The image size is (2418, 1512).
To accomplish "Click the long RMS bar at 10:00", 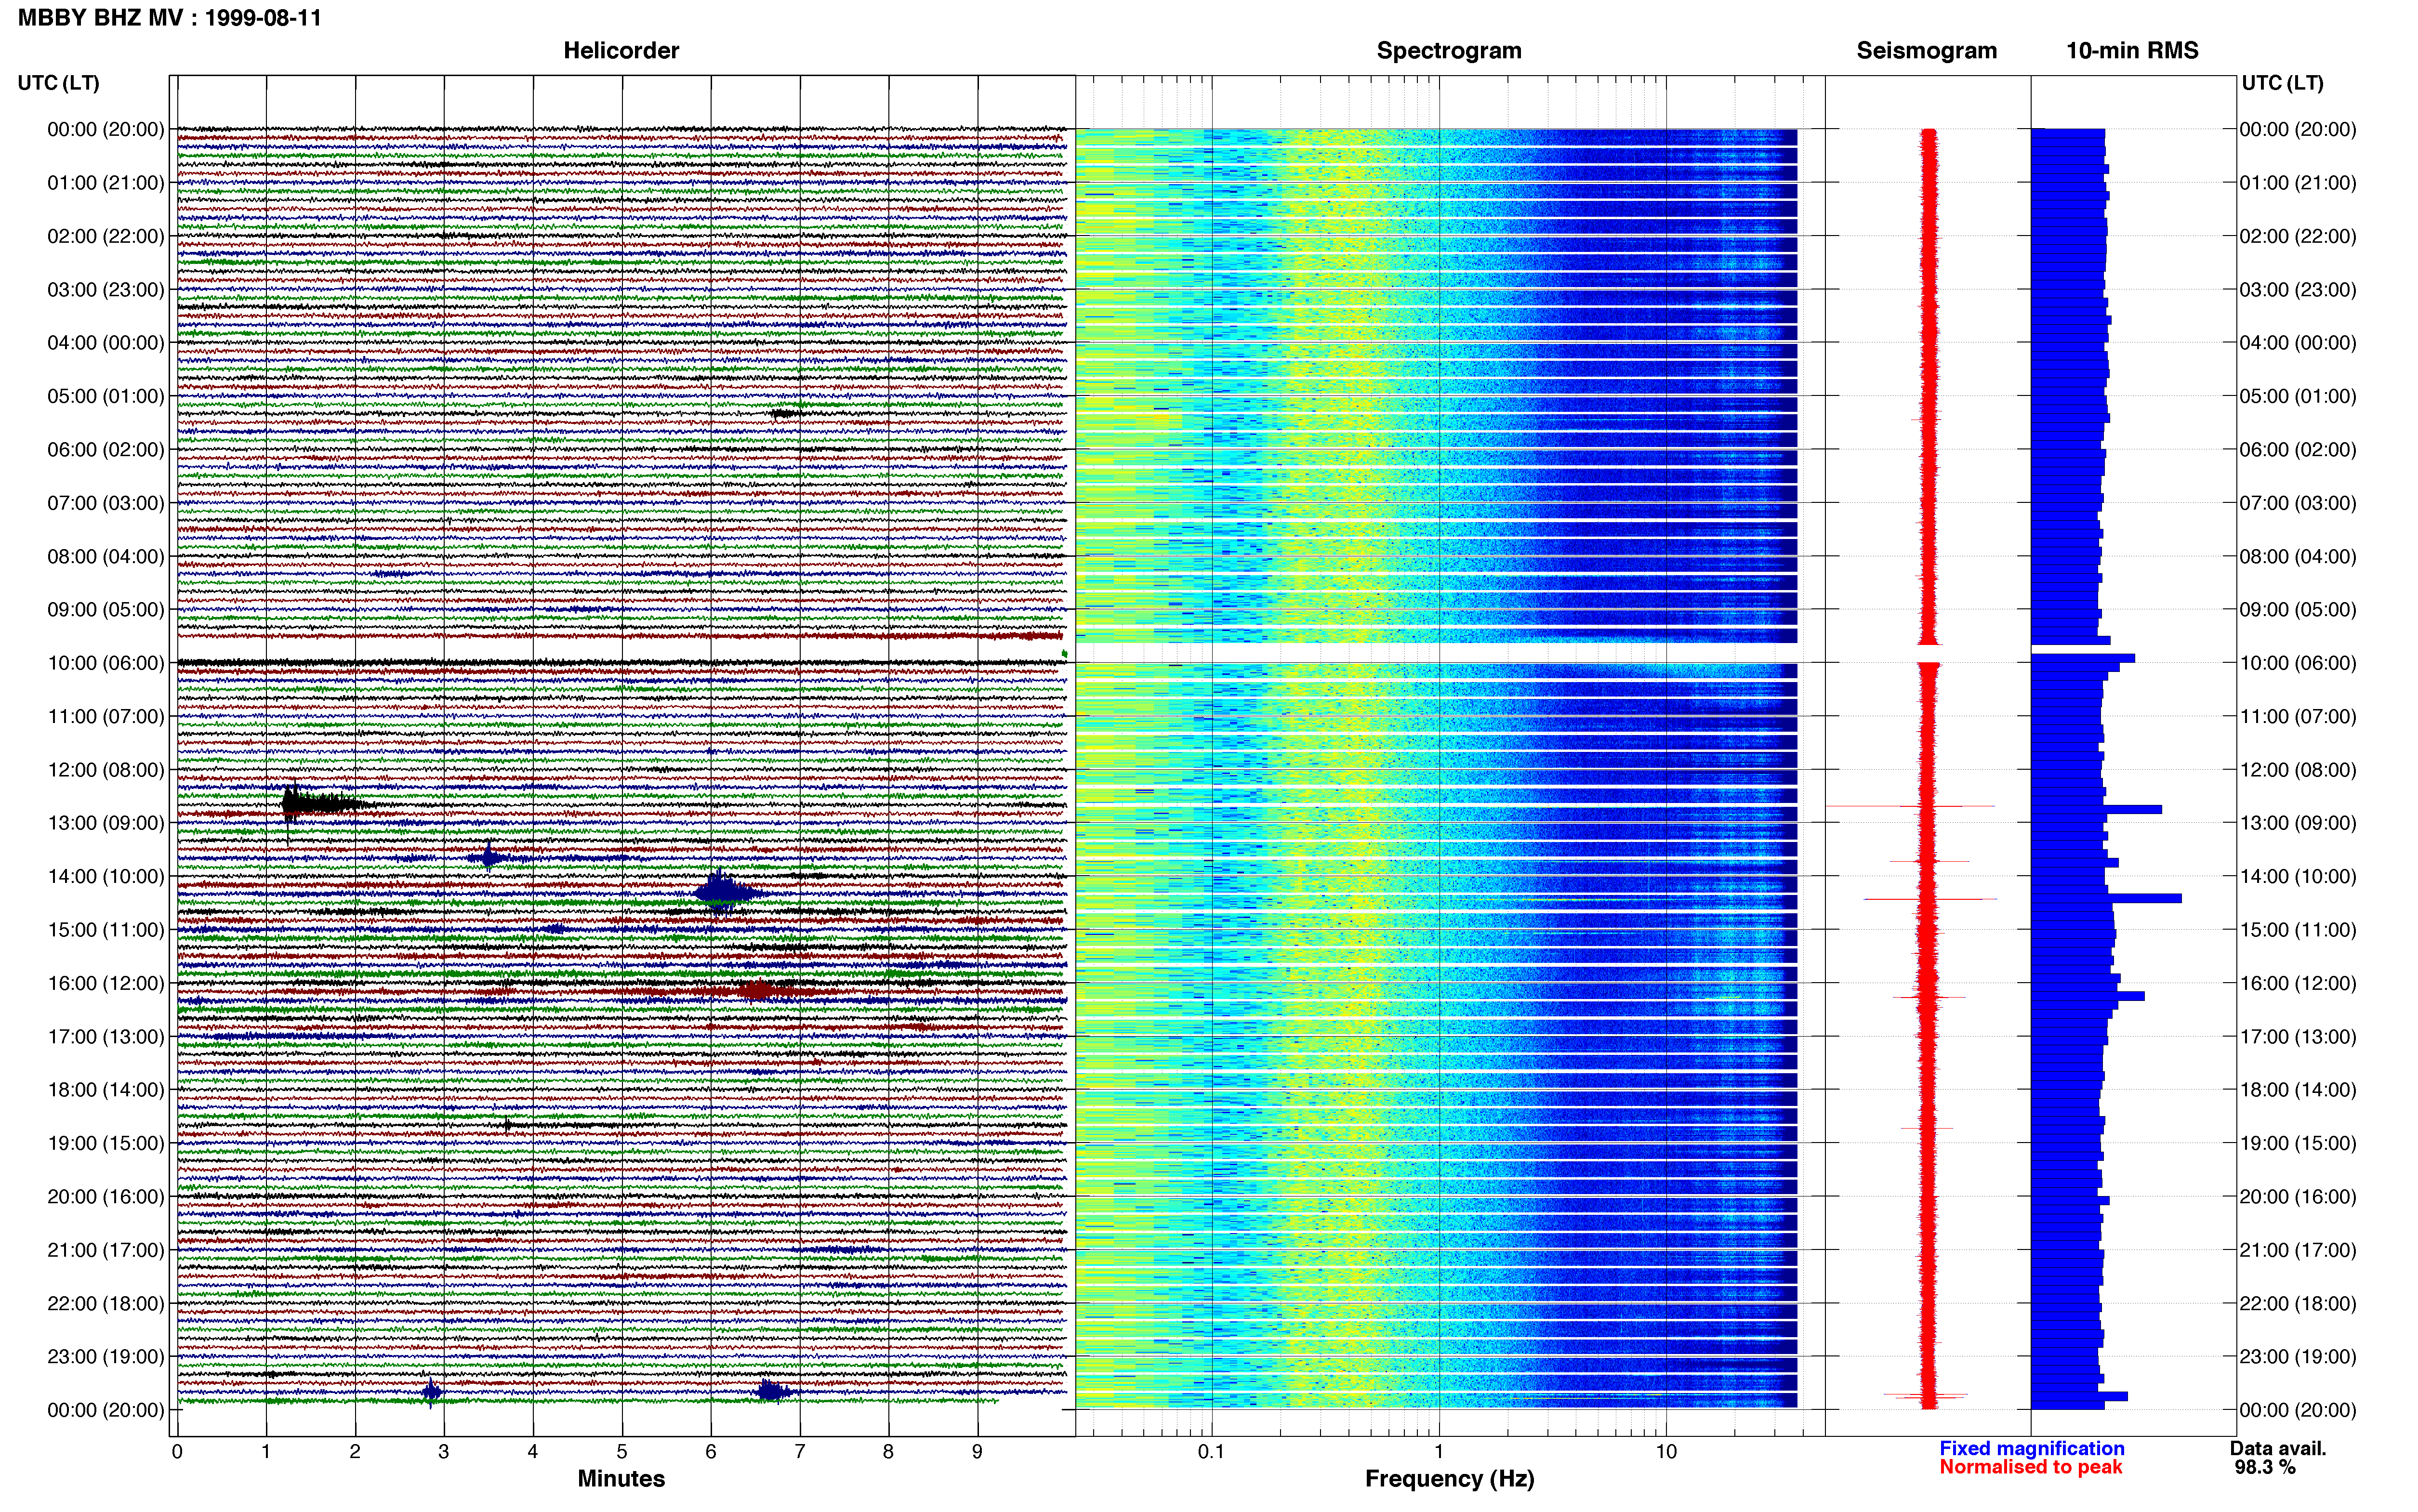I will (2083, 658).
